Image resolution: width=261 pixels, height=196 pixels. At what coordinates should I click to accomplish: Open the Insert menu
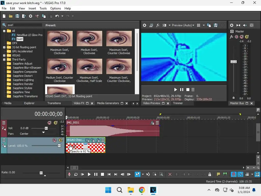pyautogui.click(x=32, y=8)
